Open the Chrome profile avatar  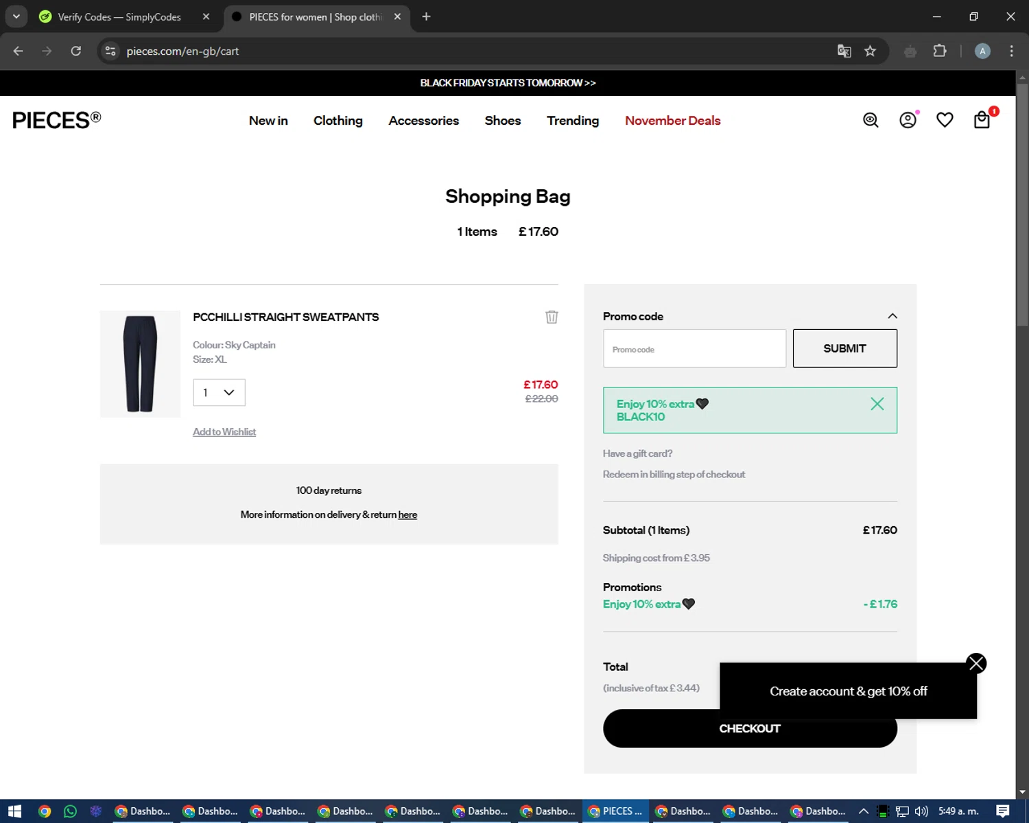point(982,51)
